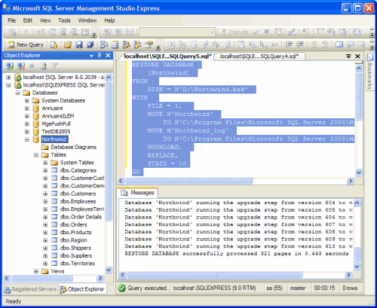The height and width of the screenshot is (308, 377).
Task: Select the dbo.Territories table
Action: 78,264
